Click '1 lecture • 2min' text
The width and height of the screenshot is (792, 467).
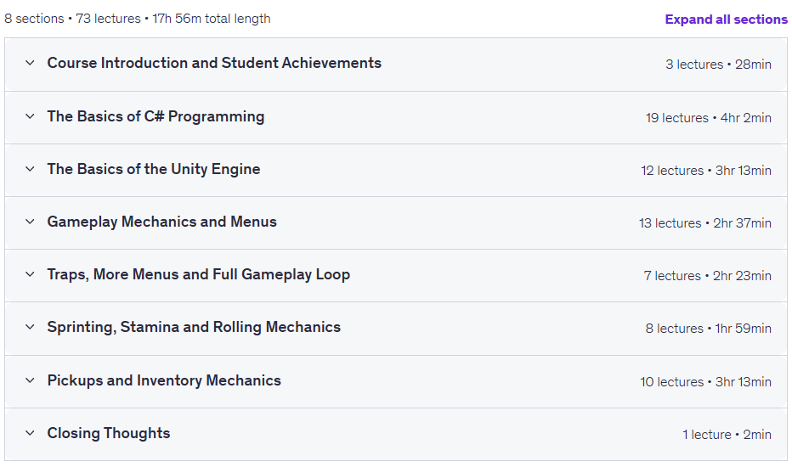point(727,435)
